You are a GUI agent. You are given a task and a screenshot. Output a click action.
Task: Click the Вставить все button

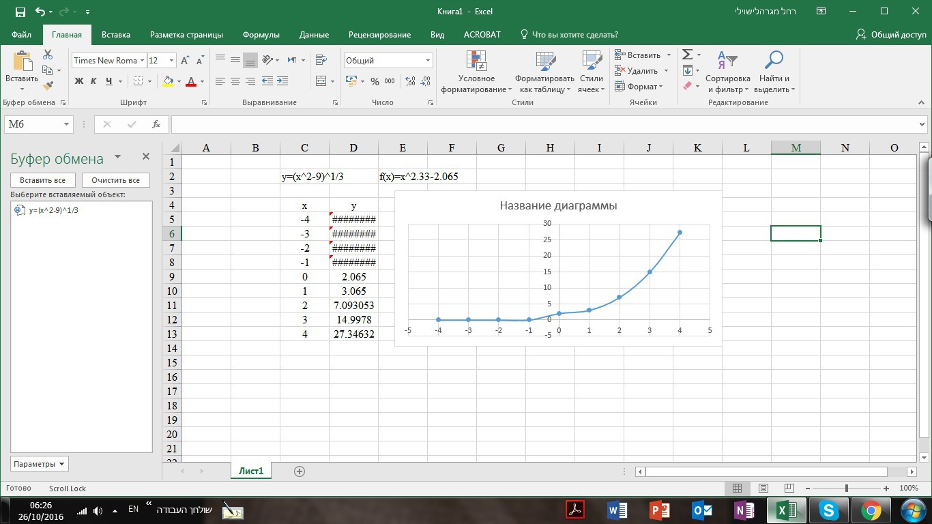point(42,180)
